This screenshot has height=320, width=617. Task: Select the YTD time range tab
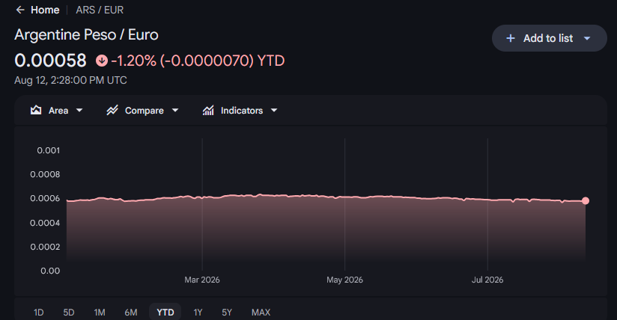[x=165, y=312]
